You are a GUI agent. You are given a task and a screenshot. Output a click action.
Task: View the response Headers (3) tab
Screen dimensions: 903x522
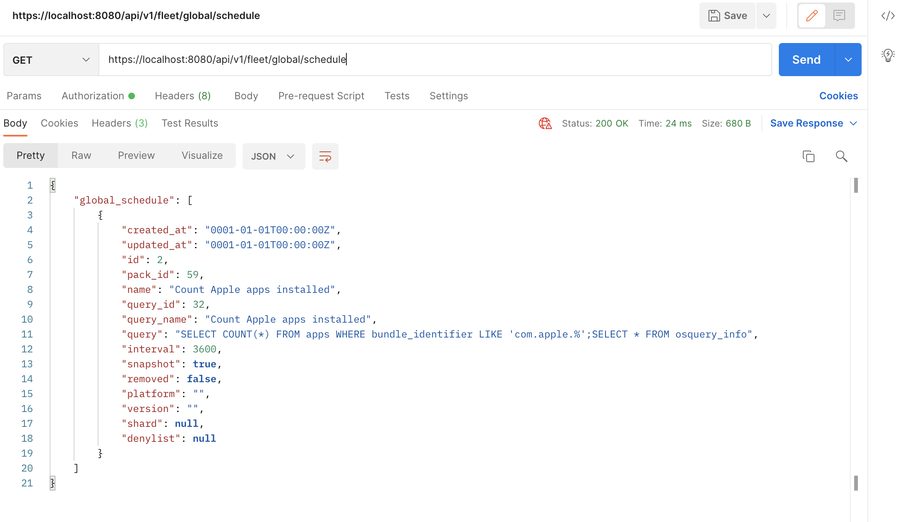(119, 123)
